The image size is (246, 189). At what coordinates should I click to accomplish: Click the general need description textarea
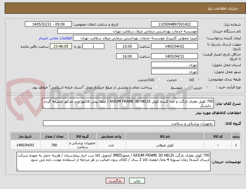point(128,103)
